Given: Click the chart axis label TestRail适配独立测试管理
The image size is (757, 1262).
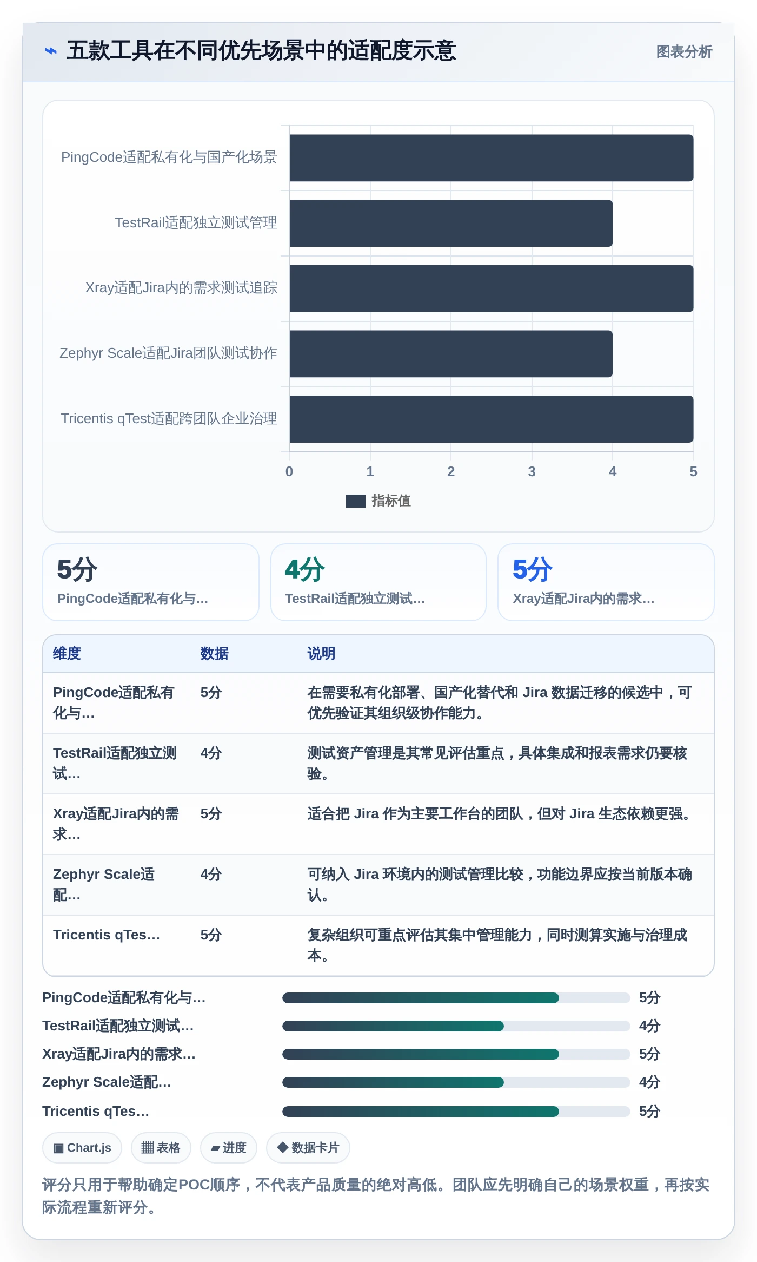Looking at the screenshot, I should [x=196, y=222].
